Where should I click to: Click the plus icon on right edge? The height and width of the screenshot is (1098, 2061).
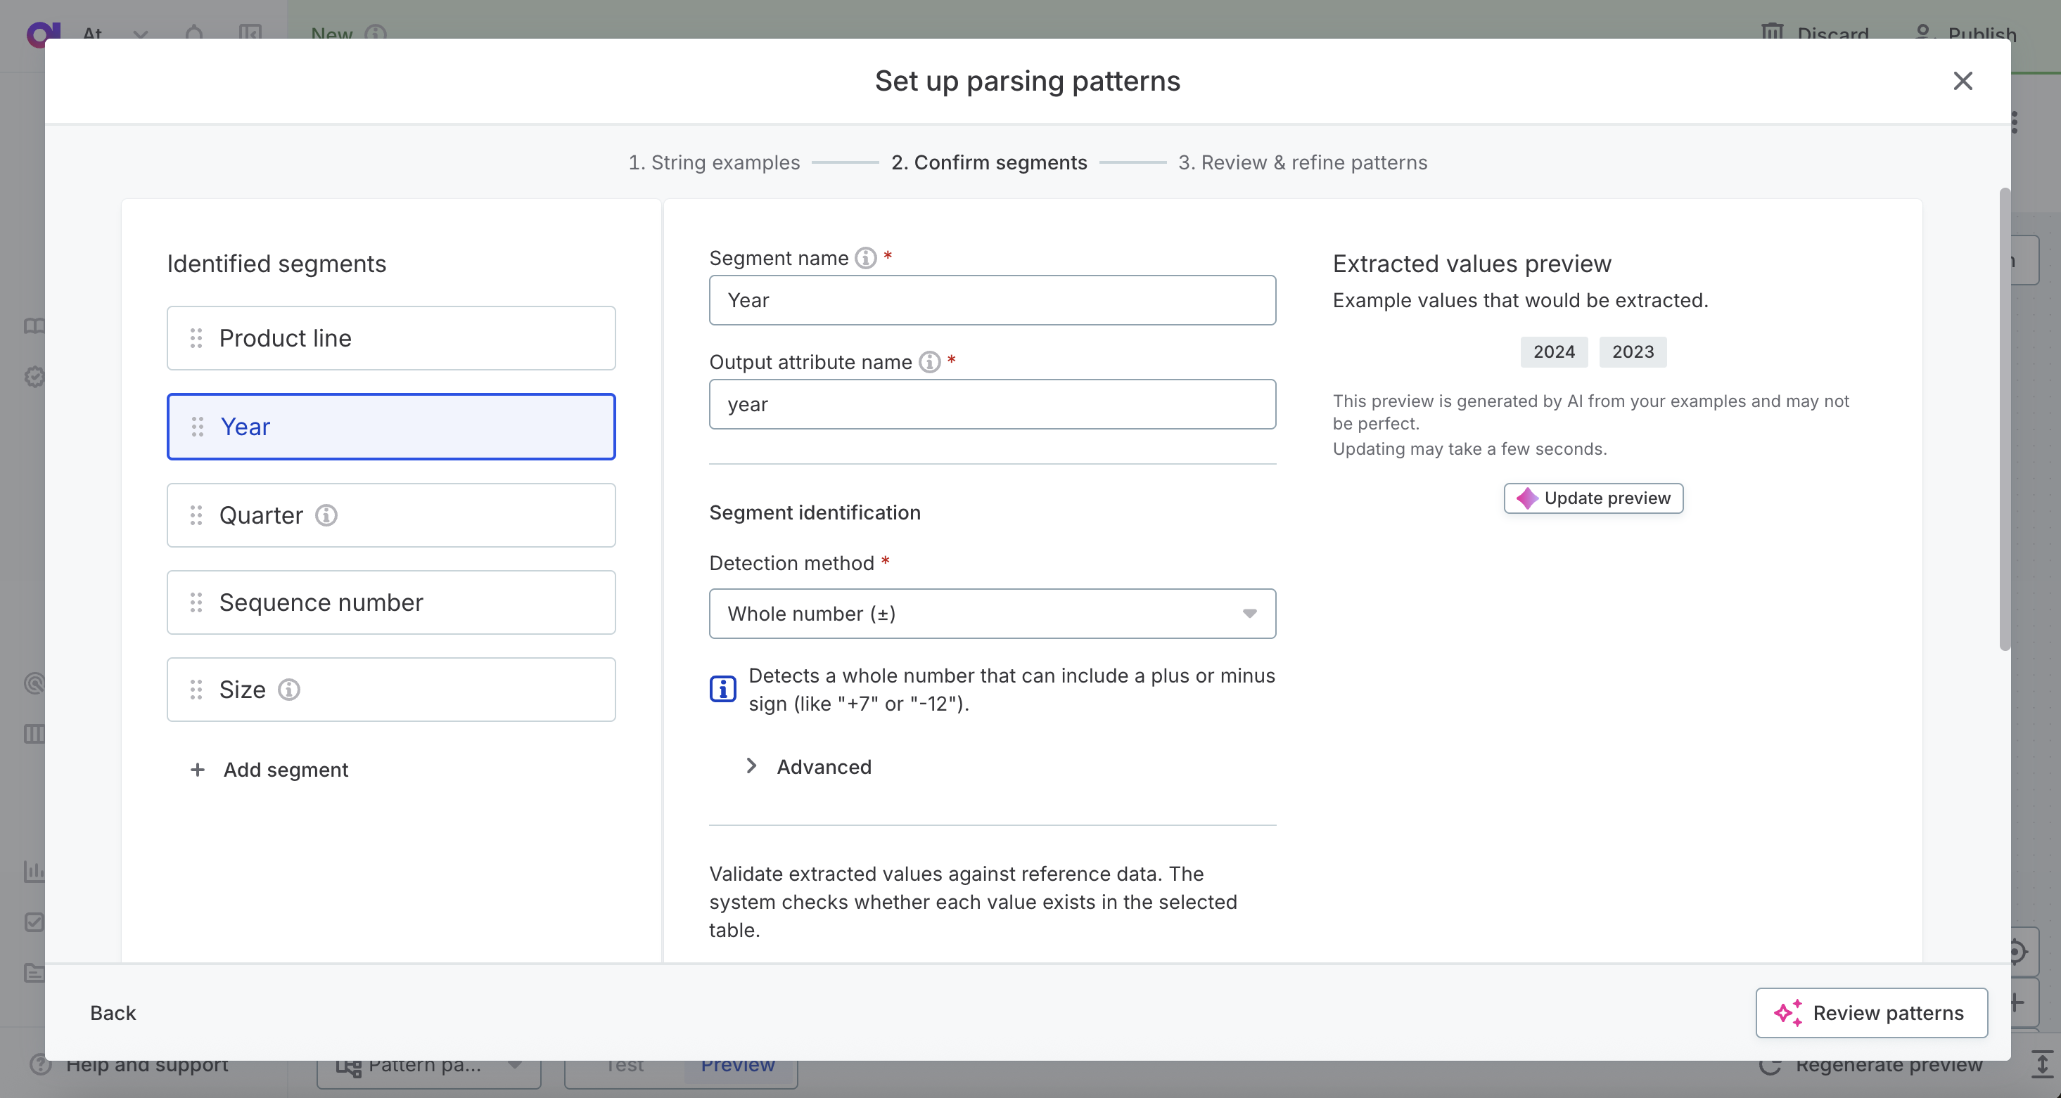coord(2017,1004)
